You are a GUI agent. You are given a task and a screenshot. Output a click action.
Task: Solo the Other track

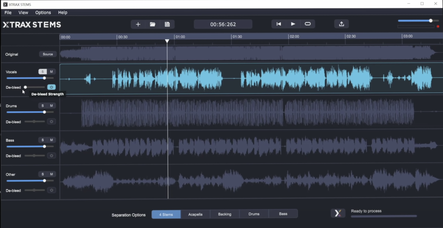(42, 174)
